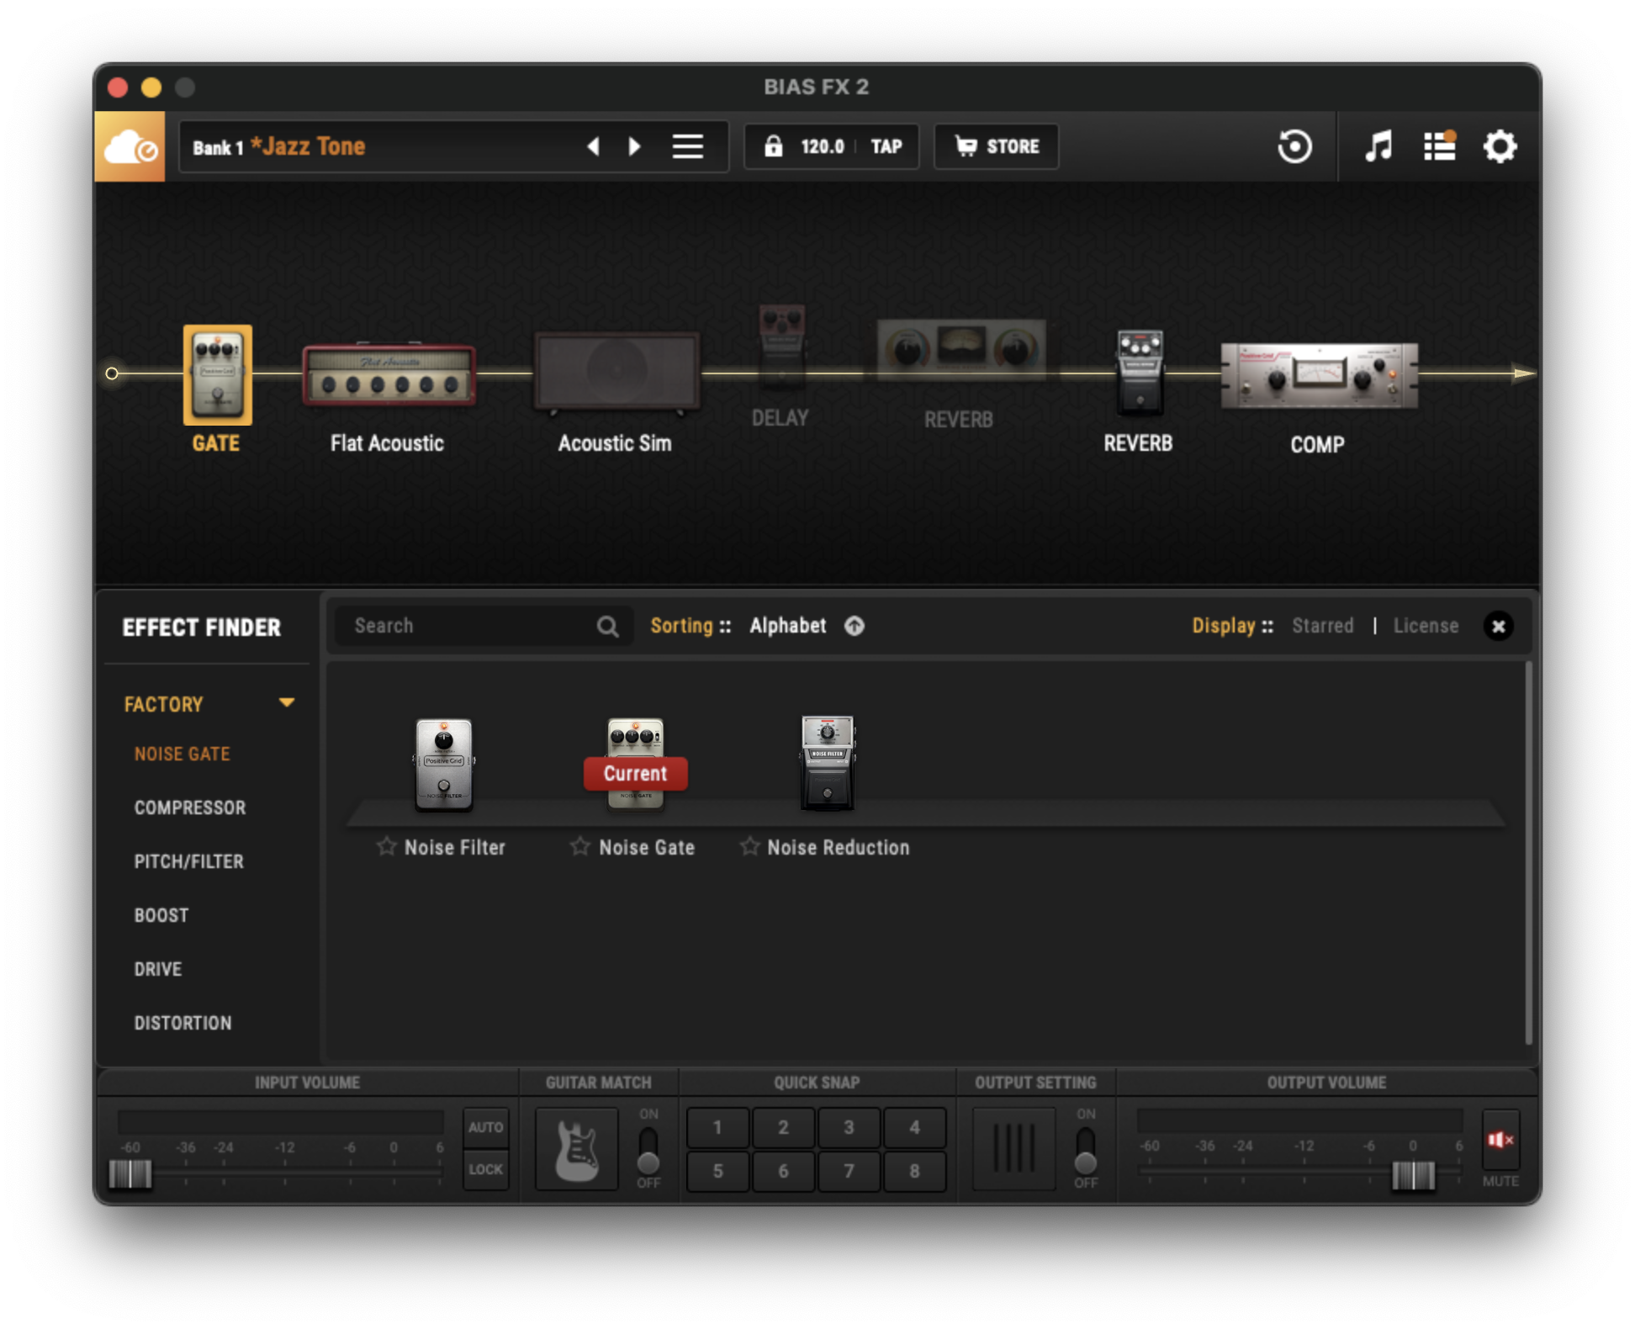Click the Bank 1 label
This screenshot has width=1635, height=1329.
[x=218, y=148]
